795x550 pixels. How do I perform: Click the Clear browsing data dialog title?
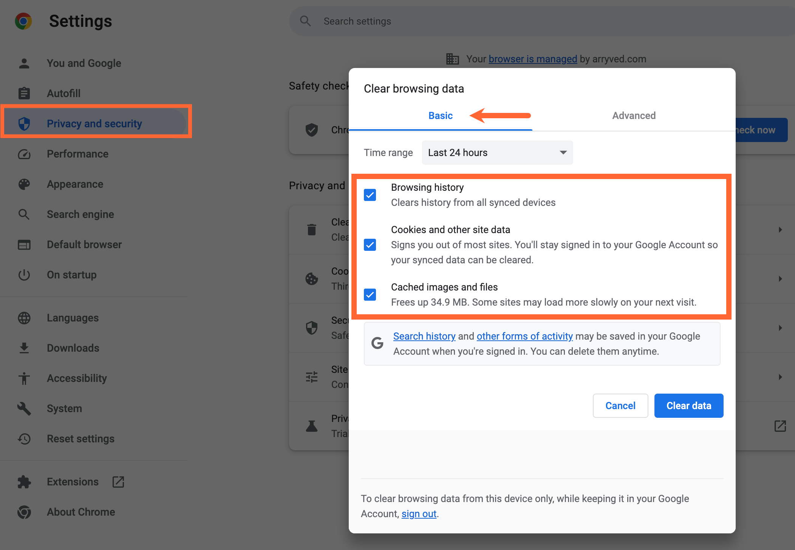(x=414, y=89)
